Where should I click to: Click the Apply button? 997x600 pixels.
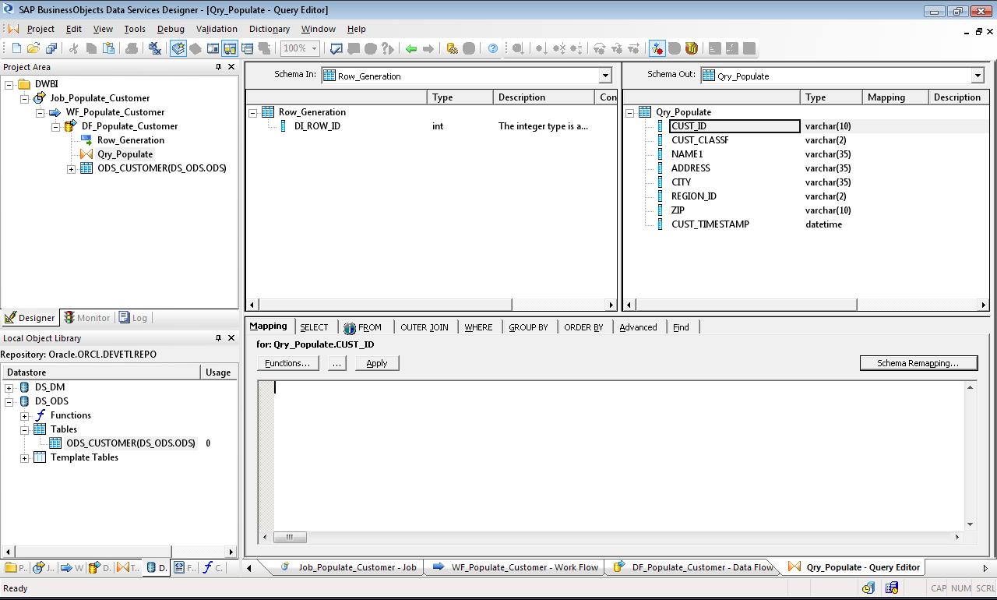(x=377, y=363)
